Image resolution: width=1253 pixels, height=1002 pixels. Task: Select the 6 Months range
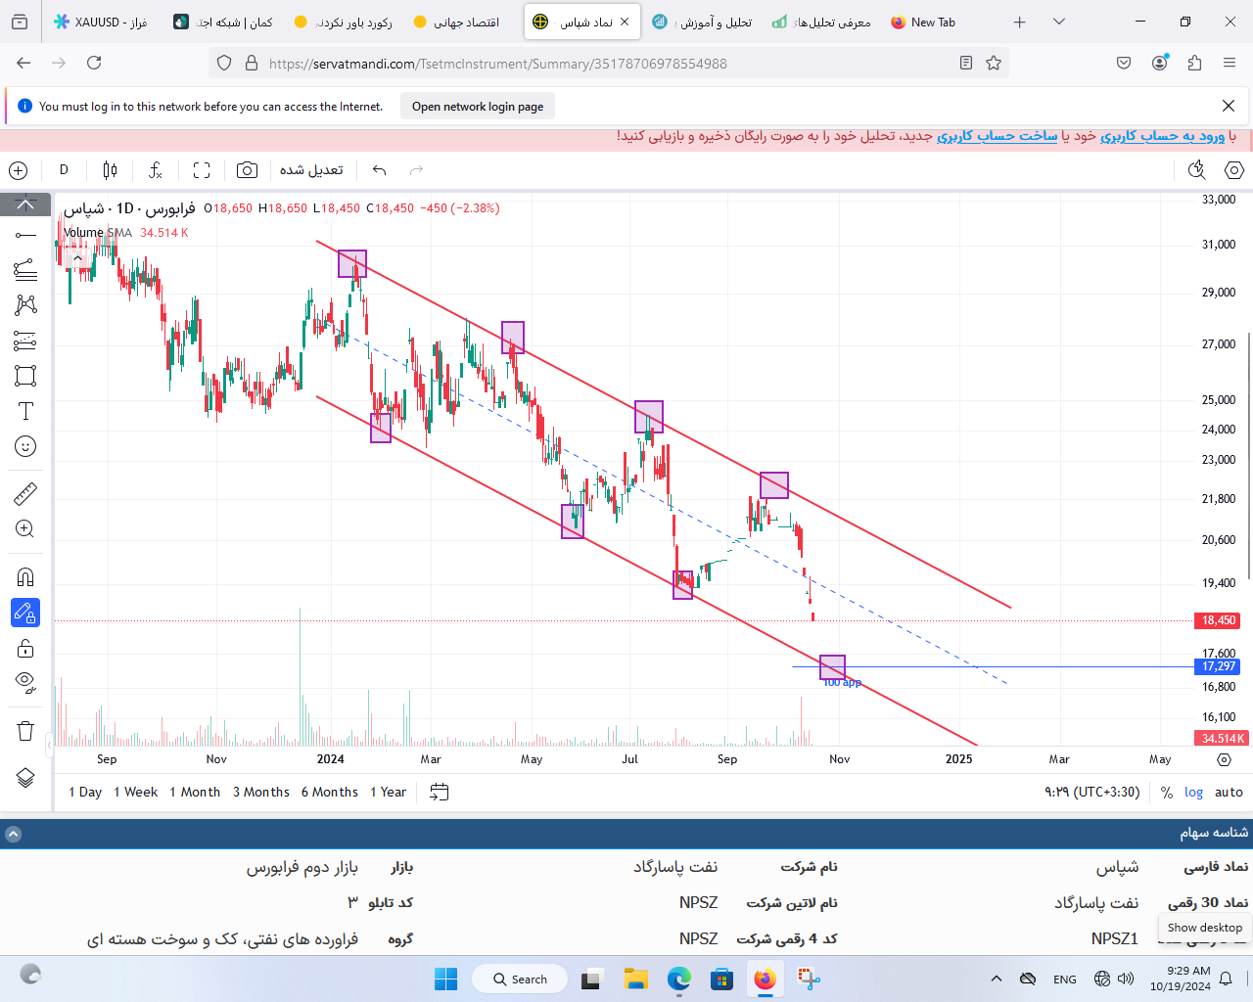[329, 793]
